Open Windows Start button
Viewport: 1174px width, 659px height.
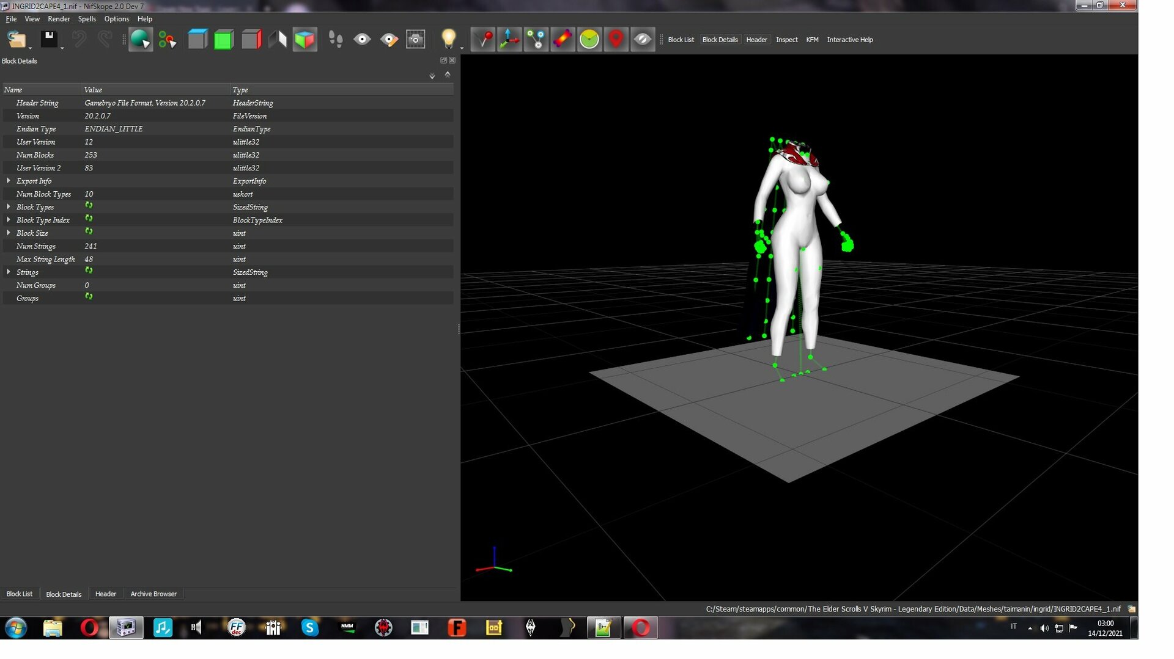(x=16, y=628)
